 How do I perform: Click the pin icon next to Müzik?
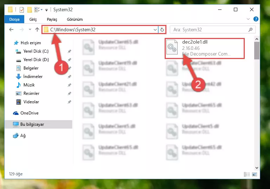pos(69,85)
